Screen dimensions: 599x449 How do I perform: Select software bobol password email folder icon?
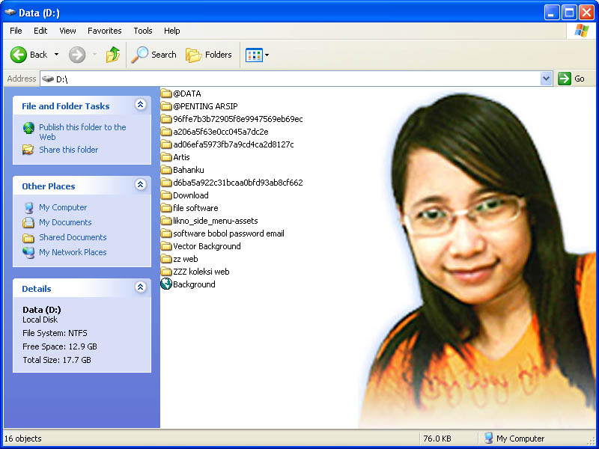pos(166,233)
